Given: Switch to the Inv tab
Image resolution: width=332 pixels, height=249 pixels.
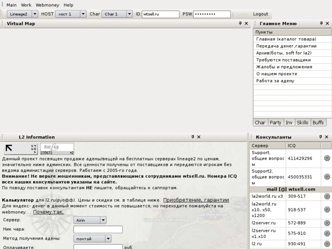Looking at the screenshot, I should coord(289,122).
